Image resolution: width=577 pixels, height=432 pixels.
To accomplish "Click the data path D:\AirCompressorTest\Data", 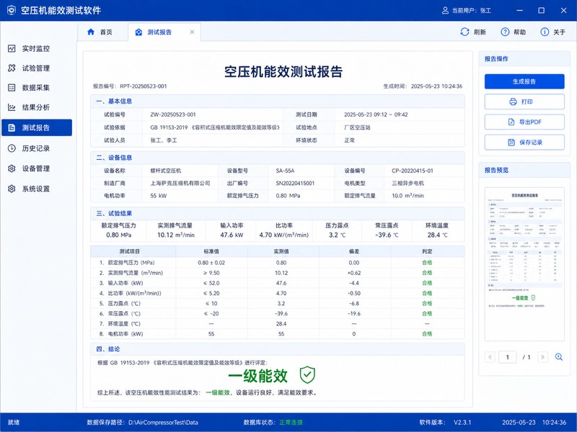I will 163,423.
